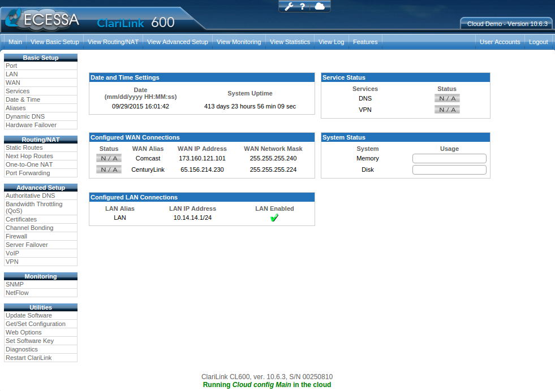
Task: Click Comcast N/A status badge
Action: [x=109, y=158]
